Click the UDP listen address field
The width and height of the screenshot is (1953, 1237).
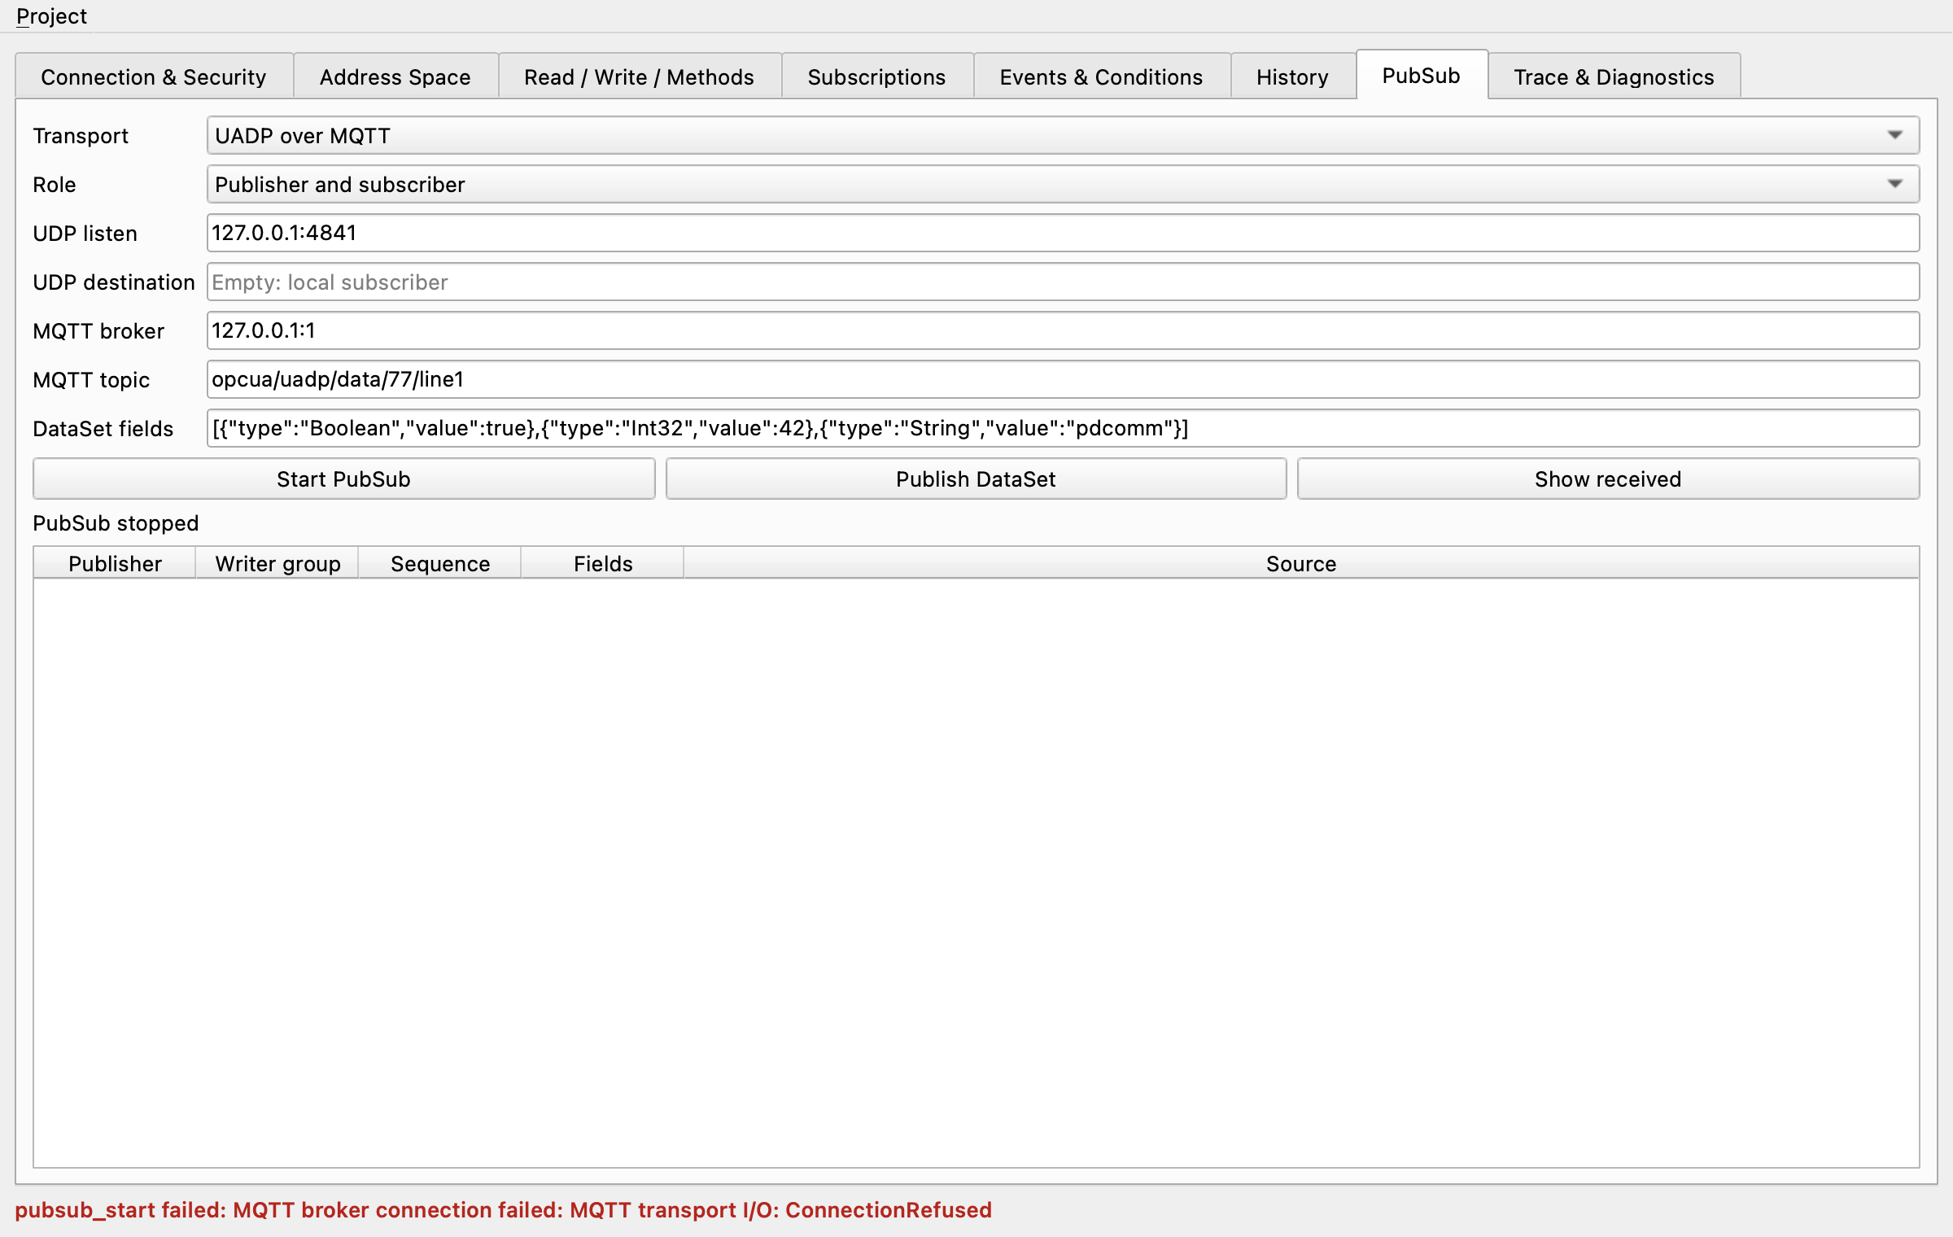coord(1063,234)
